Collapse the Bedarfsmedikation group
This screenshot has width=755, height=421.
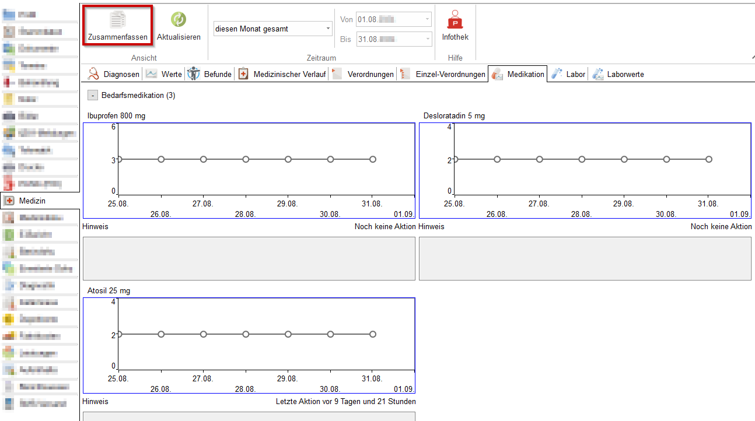(93, 95)
